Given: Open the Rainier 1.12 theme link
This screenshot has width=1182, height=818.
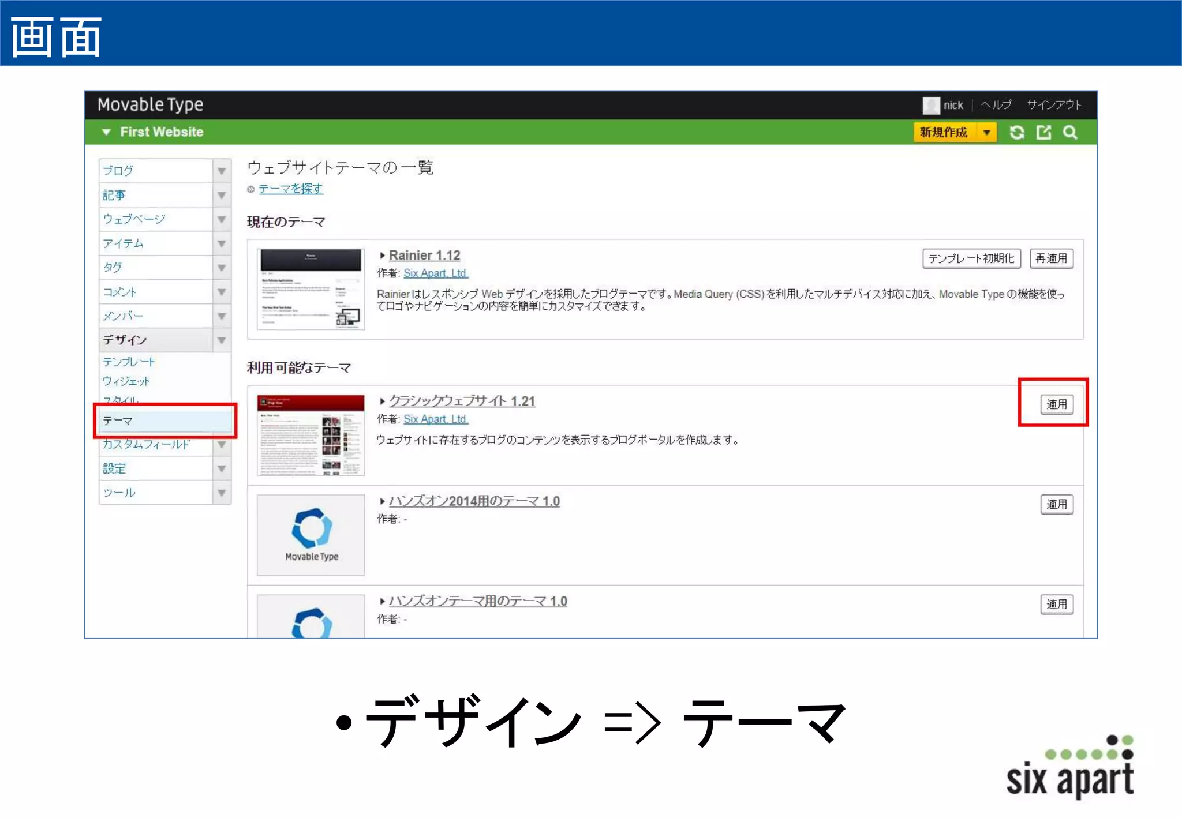Looking at the screenshot, I should click(424, 256).
